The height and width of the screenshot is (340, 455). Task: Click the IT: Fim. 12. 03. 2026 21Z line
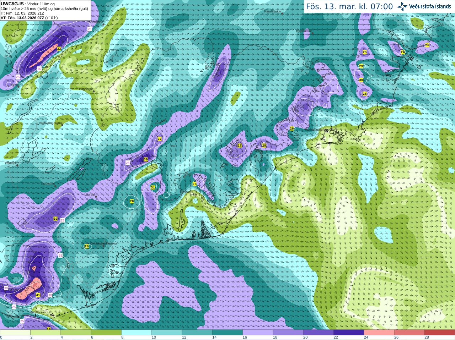tap(22, 13)
